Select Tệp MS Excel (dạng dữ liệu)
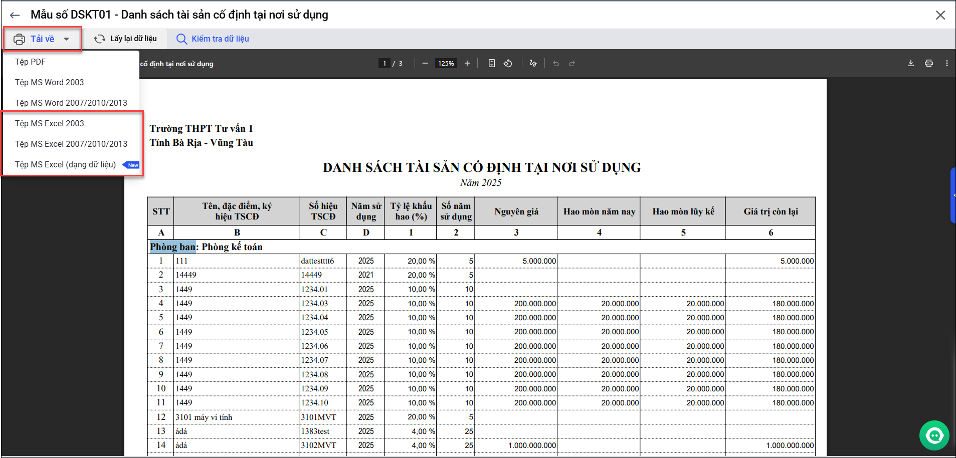The height and width of the screenshot is (458, 956). coord(65,164)
